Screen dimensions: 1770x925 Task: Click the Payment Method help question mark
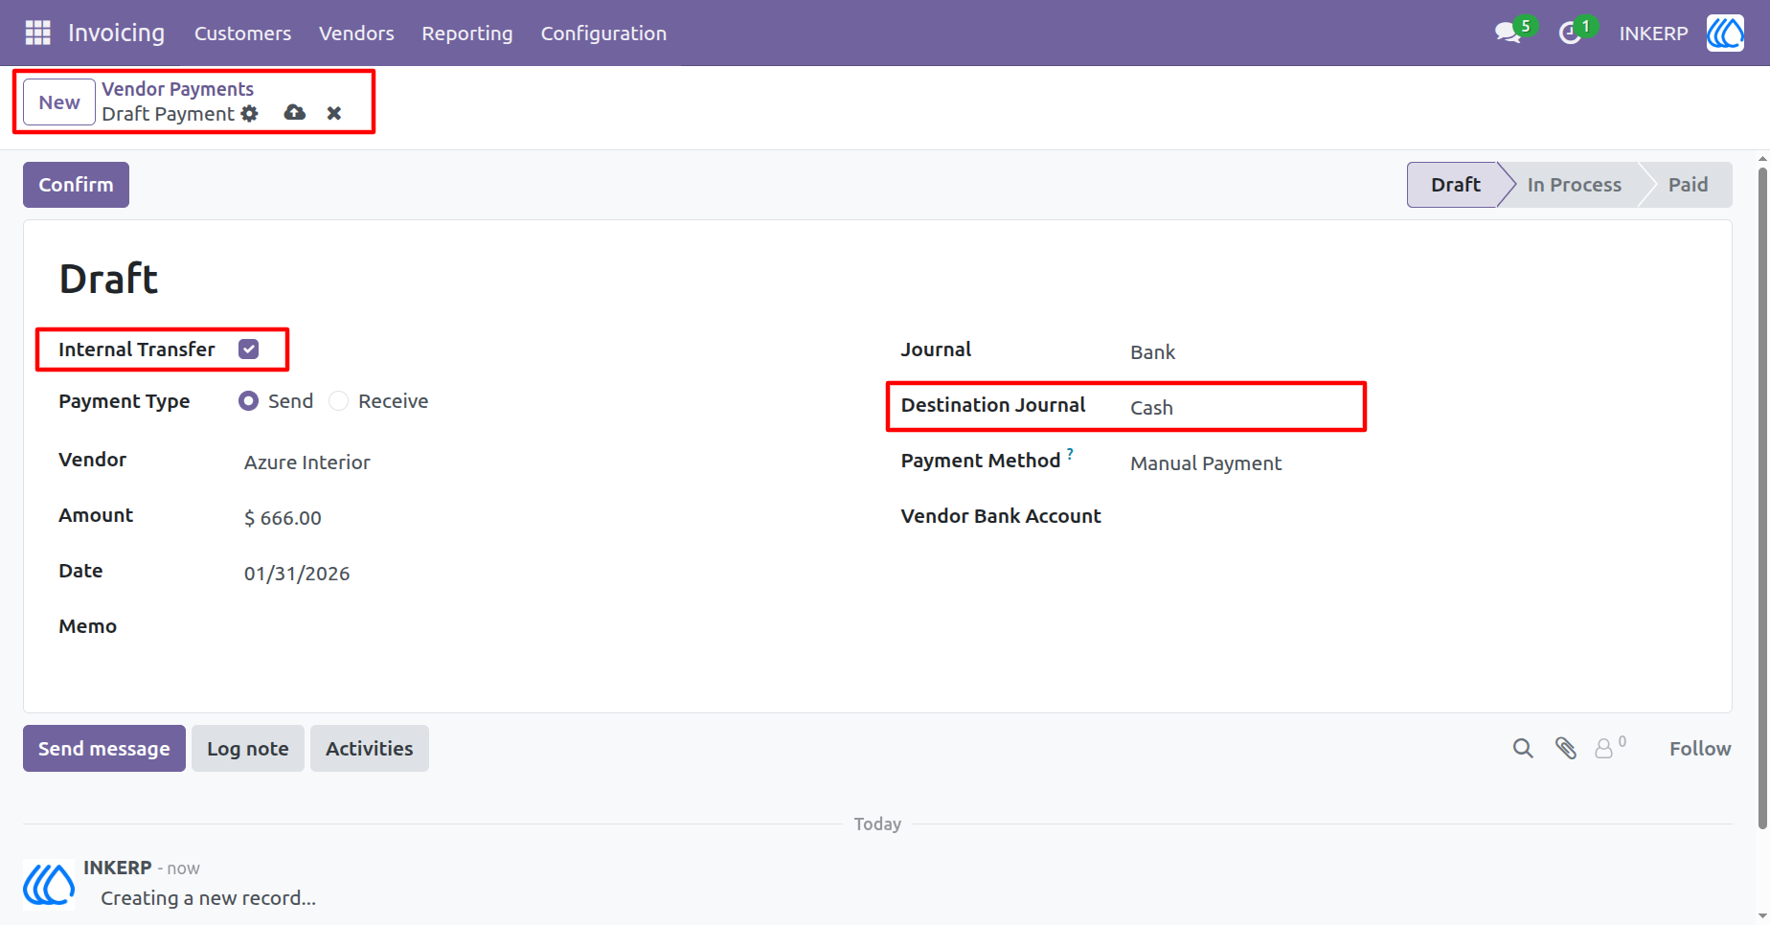(x=1070, y=454)
